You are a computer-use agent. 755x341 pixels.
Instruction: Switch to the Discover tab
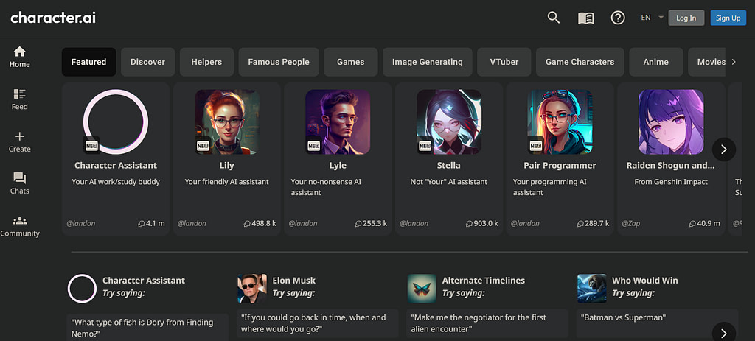coord(147,62)
